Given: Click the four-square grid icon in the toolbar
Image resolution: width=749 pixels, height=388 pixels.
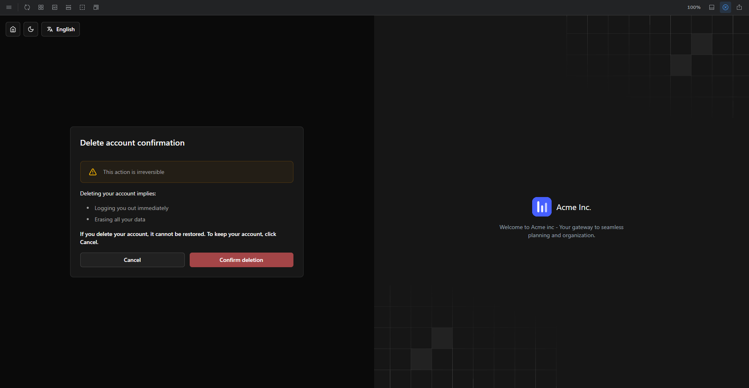Looking at the screenshot, I should pos(41,7).
